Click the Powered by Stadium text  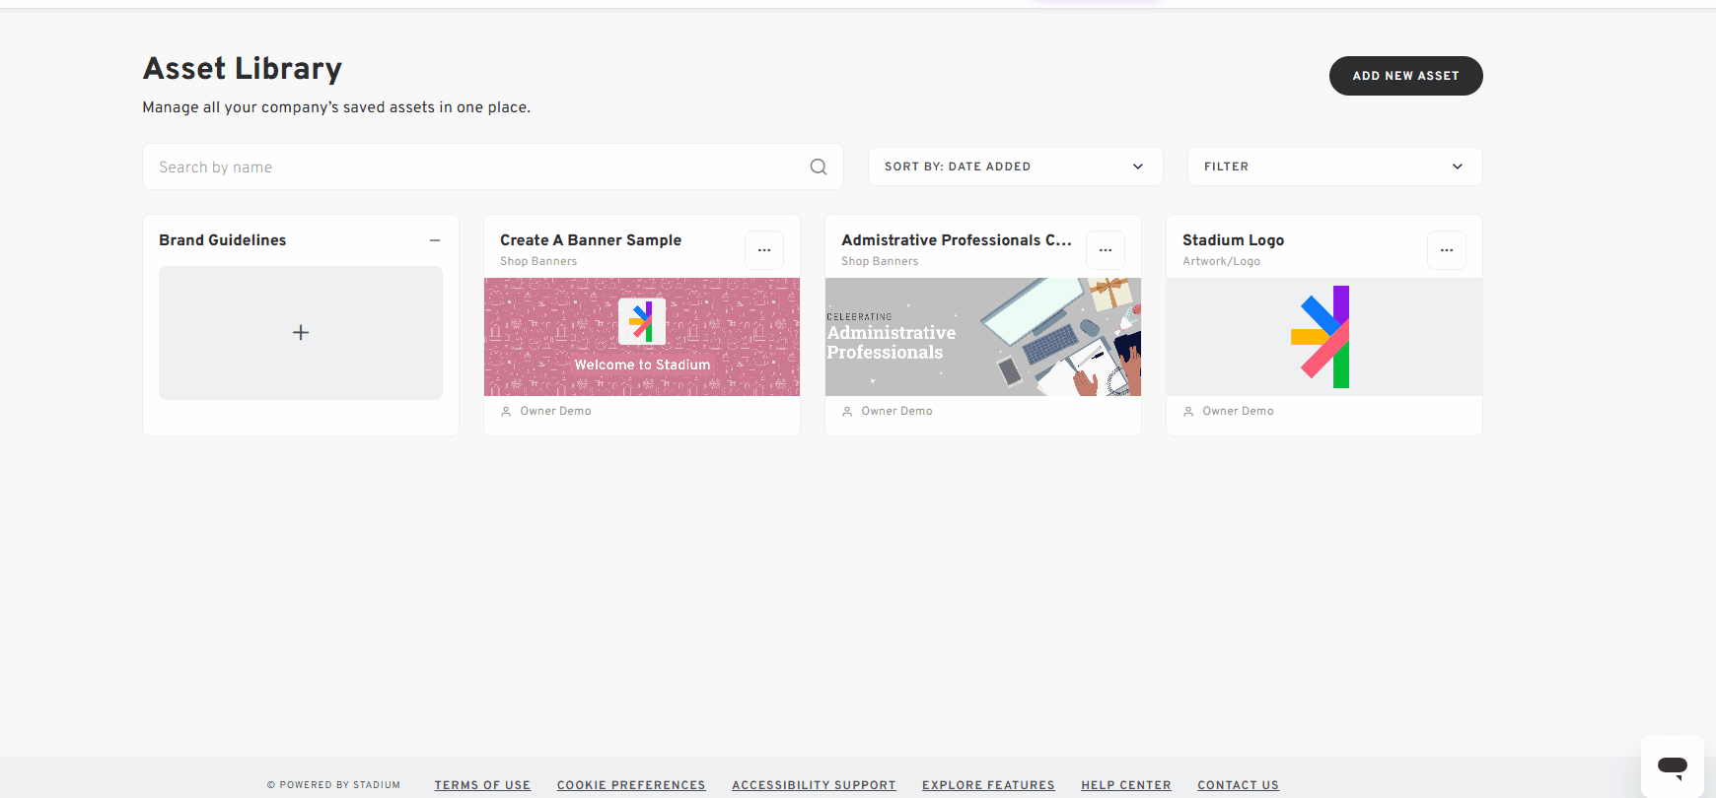(x=334, y=785)
